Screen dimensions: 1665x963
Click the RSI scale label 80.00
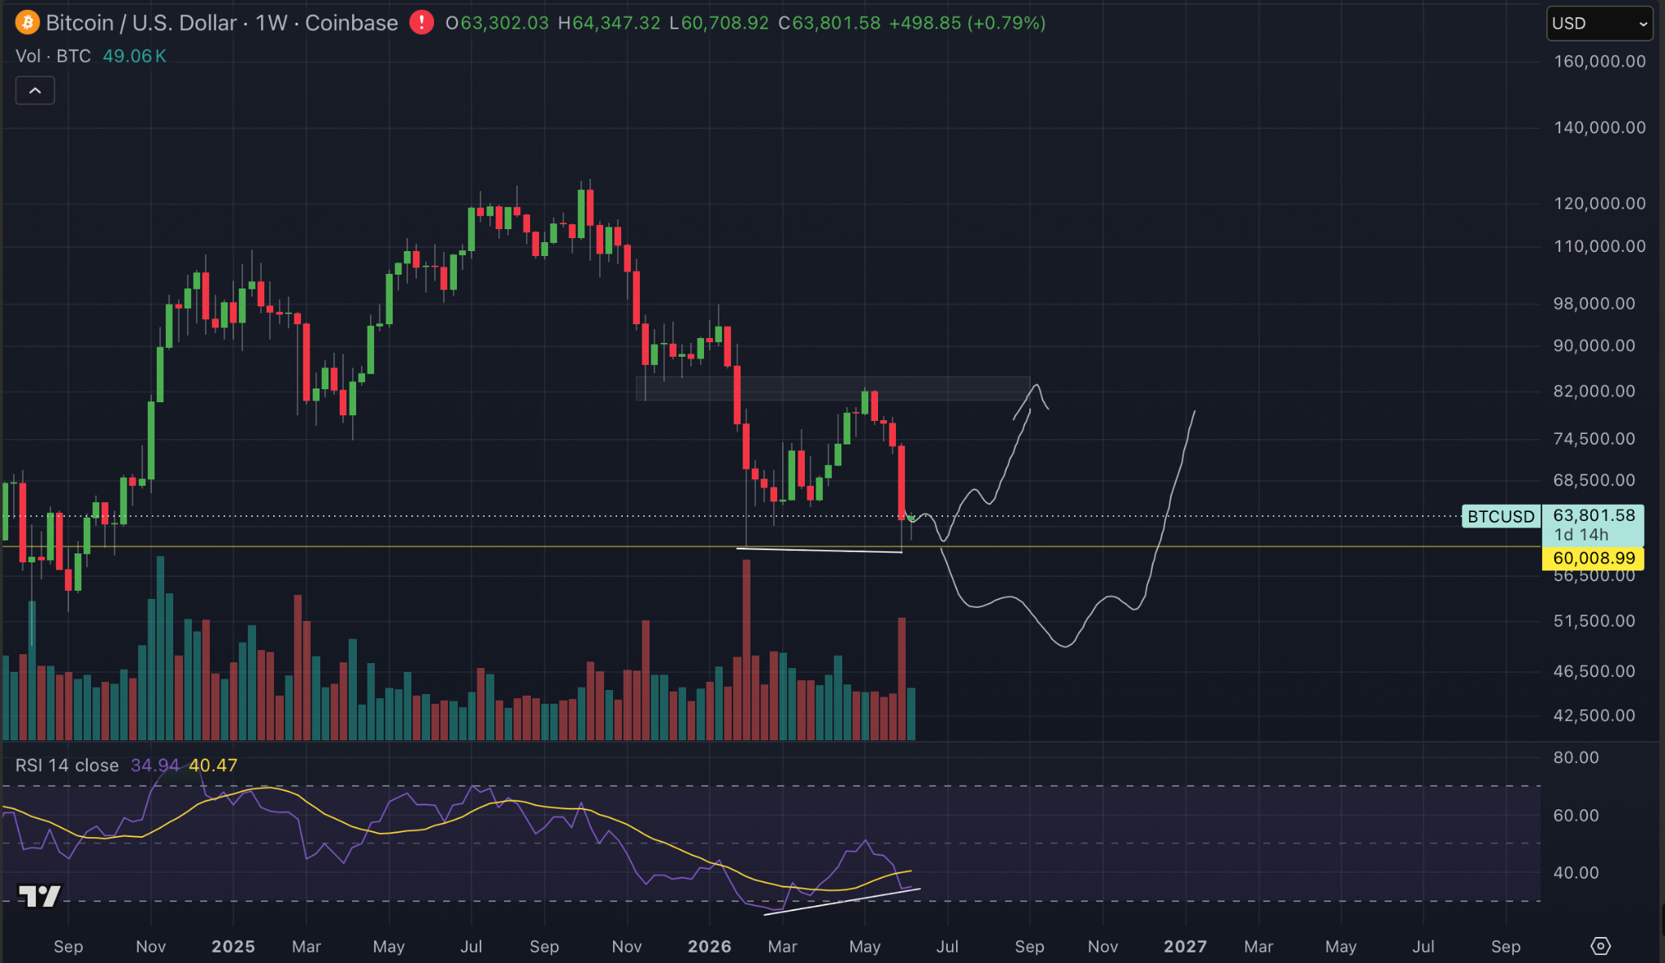tap(1576, 757)
